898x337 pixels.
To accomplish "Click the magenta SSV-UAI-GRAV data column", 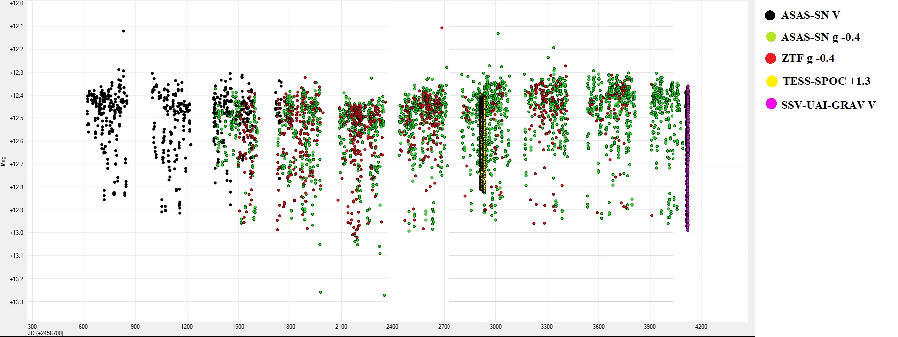I will click(x=687, y=158).
